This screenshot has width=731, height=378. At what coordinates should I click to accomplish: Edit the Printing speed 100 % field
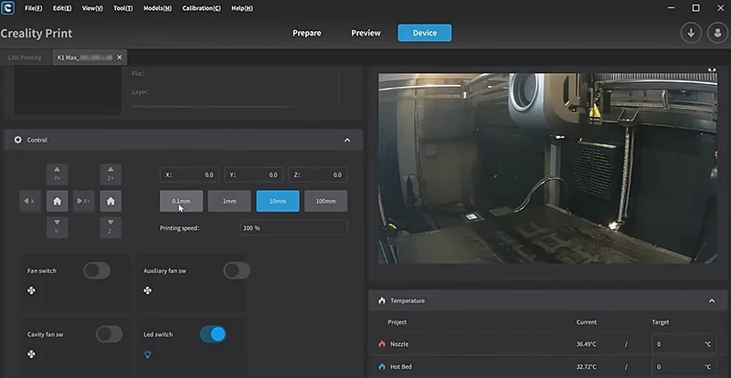(293, 228)
